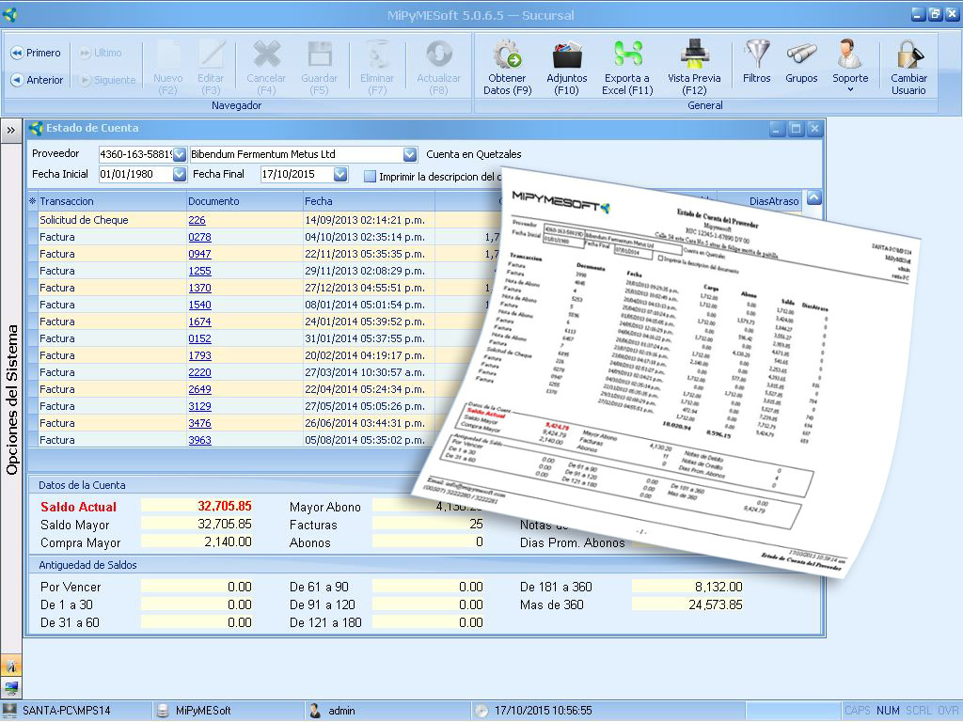Click Cambiar Usuario padlock icon
Screen dimensions: 963x722
[909, 55]
